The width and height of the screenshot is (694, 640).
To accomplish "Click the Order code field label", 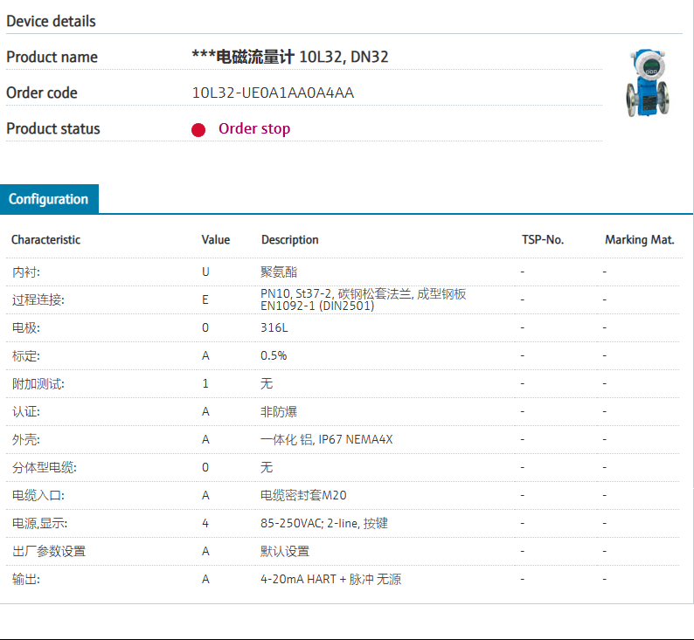I will pos(42,93).
